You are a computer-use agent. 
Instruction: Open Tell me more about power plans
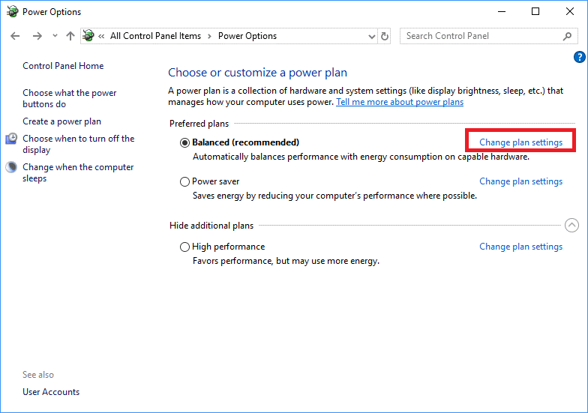pos(400,102)
